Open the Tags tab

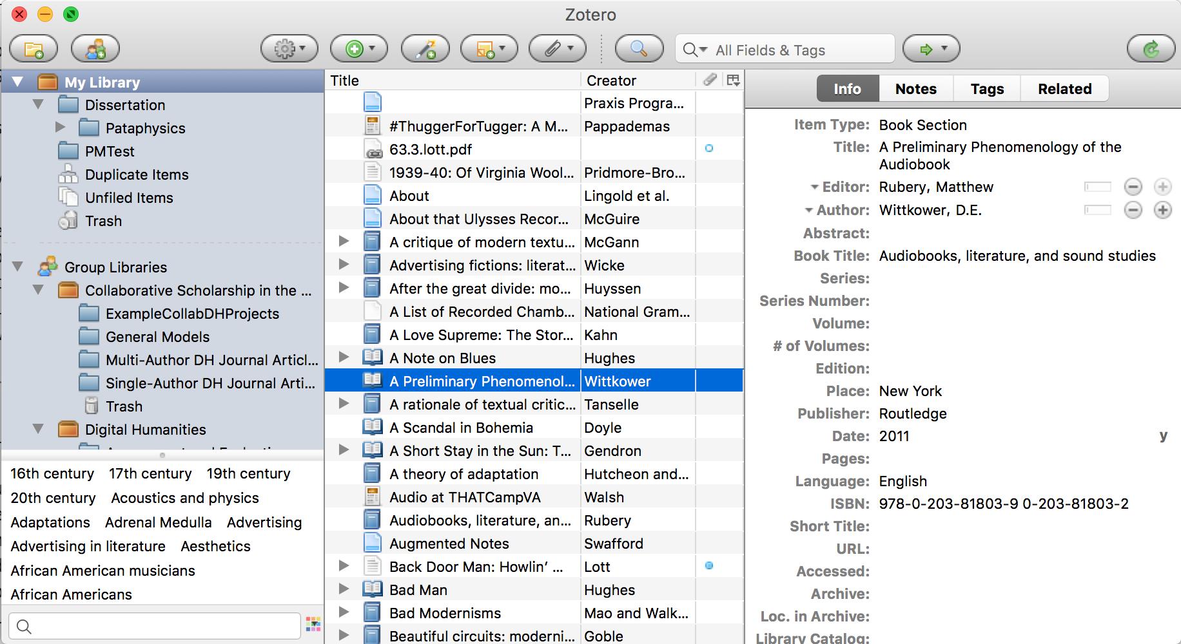click(987, 89)
